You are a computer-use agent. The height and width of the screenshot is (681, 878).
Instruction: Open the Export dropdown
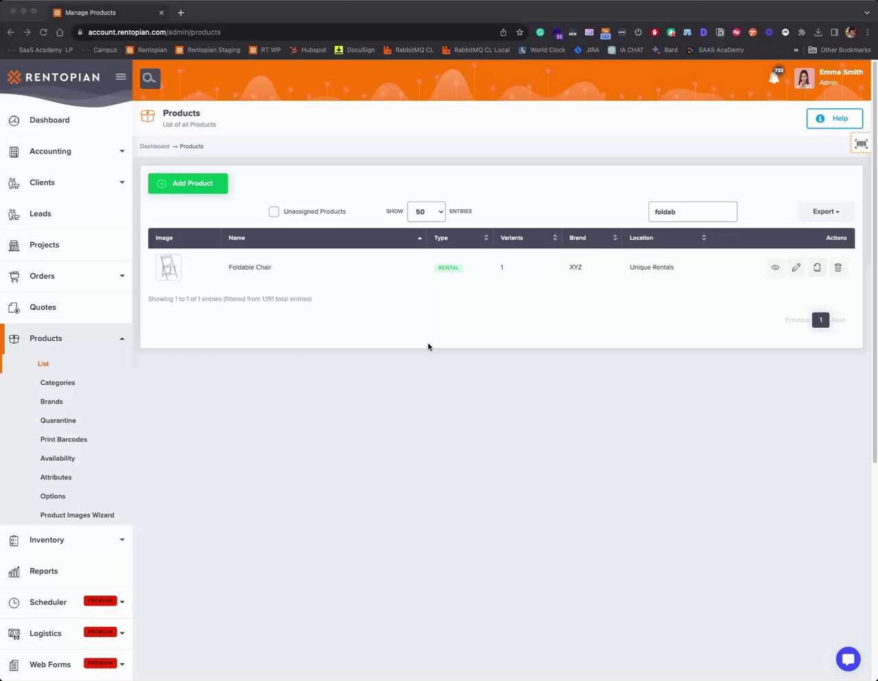coord(826,212)
